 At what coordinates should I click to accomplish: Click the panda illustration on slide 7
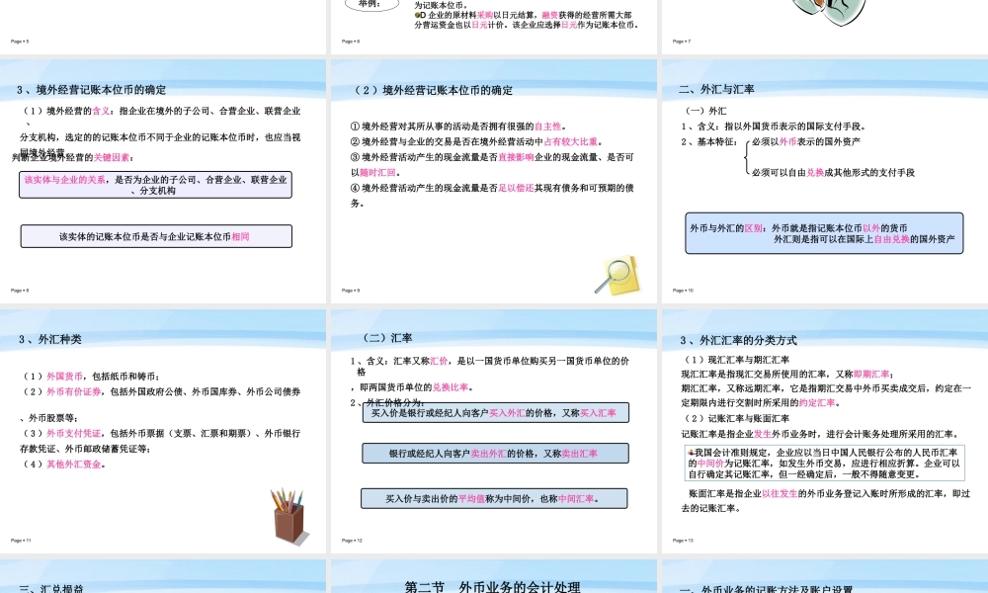pyautogui.click(x=830, y=12)
